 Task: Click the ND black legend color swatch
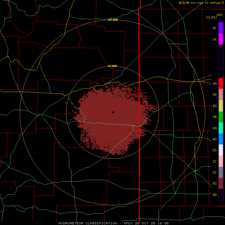(221, 194)
